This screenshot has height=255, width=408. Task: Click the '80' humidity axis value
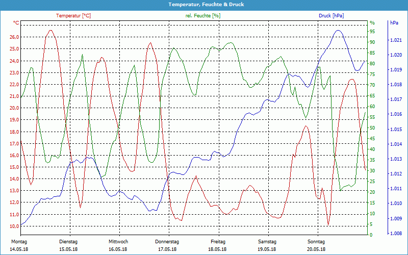pos(372,63)
